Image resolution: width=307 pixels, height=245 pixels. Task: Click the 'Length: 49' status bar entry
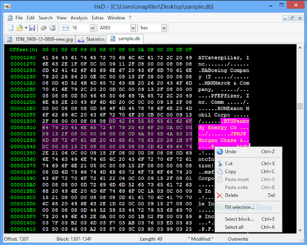151,239
